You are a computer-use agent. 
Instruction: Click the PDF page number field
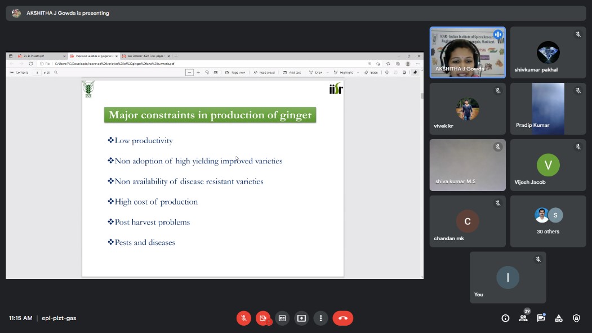[x=37, y=73]
